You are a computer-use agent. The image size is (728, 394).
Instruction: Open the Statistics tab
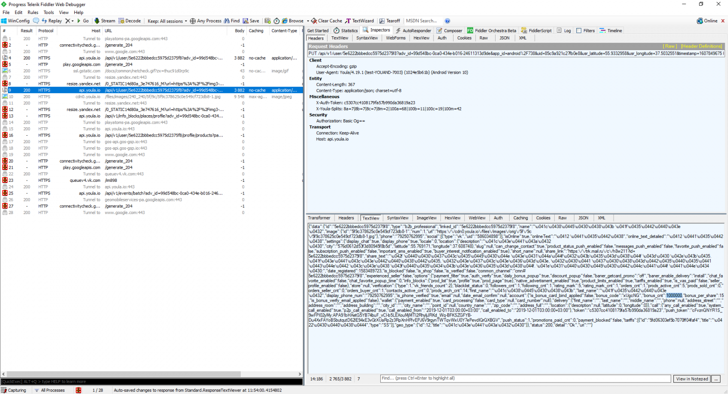click(x=346, y=31)
